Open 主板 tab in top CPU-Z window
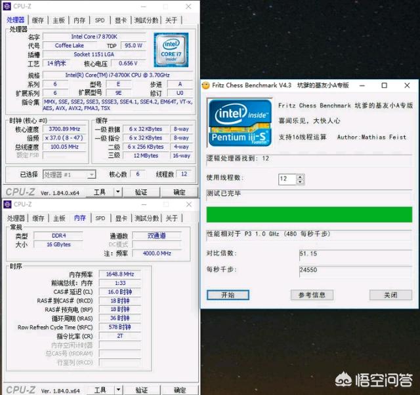This screenshot has width=420, height=395. point(58,20)
